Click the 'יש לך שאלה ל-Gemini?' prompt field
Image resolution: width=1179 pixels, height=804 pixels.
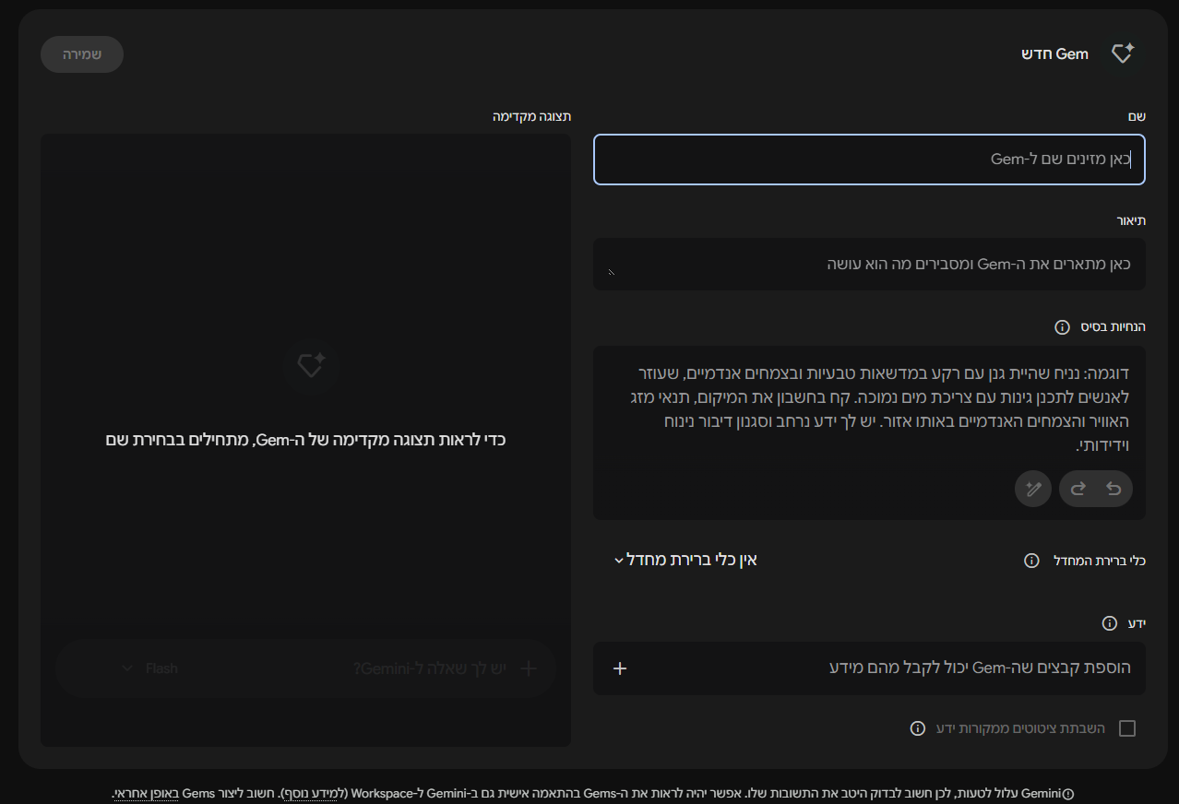(430, 668)
